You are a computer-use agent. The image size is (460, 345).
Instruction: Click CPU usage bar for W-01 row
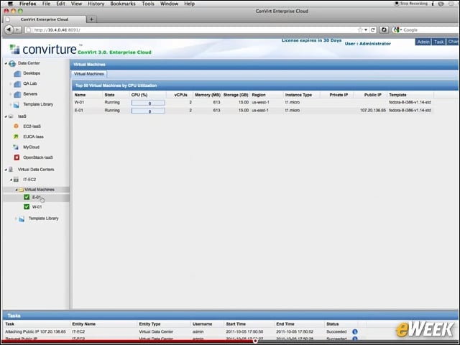coord(148,103)
